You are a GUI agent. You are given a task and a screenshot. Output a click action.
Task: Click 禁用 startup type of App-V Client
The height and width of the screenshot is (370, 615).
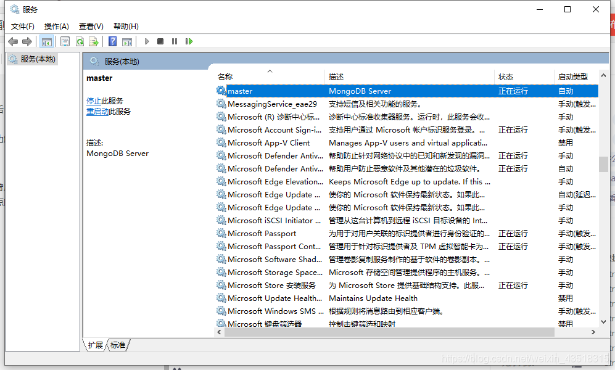(566, 142)
